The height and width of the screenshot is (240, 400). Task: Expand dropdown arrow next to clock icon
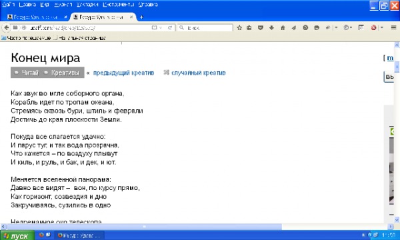pos(351,27)
